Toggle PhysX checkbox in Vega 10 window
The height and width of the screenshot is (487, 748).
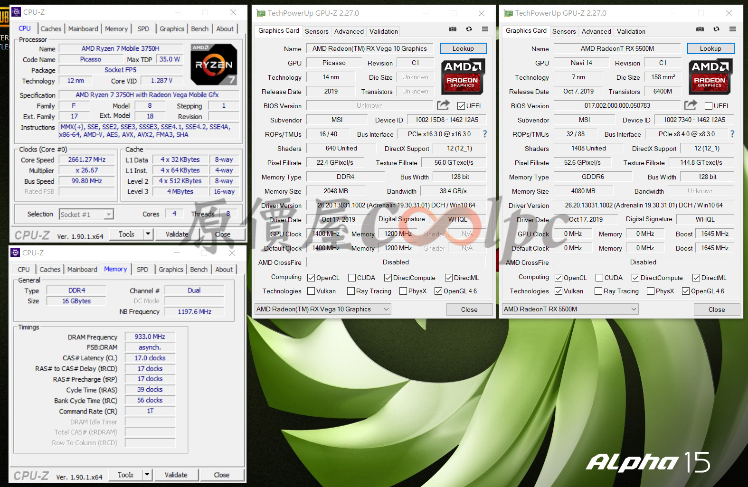(403, 291)
